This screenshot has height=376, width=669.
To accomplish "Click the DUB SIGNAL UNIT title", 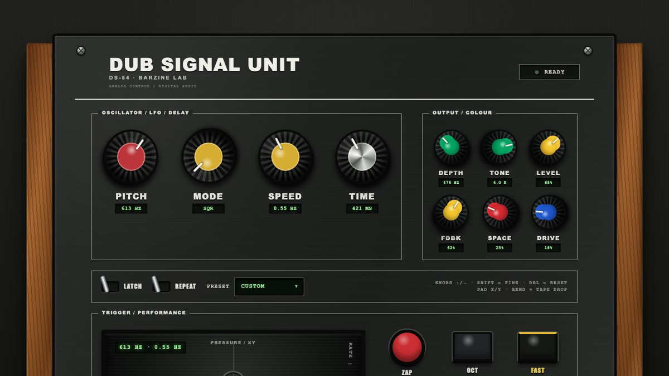I will 205,65.
